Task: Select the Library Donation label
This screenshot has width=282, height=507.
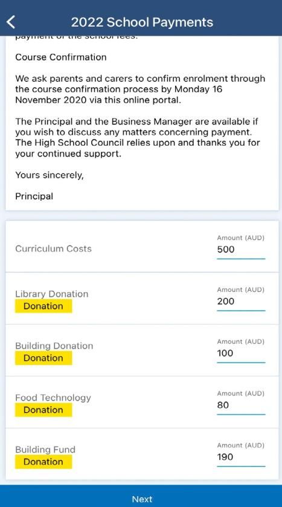Action: (52, 294)
